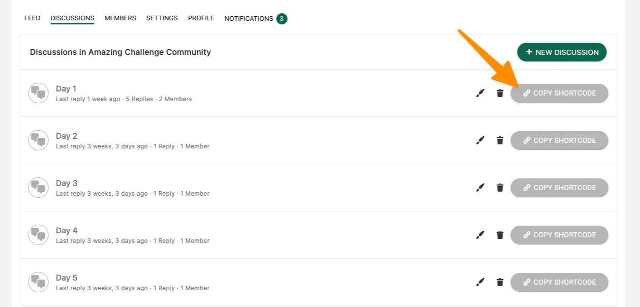640x307 pixels.
Task: Edit the Day 5 discussion with the pencil icon
Action: pyautogui.click(x=480, y=282)
